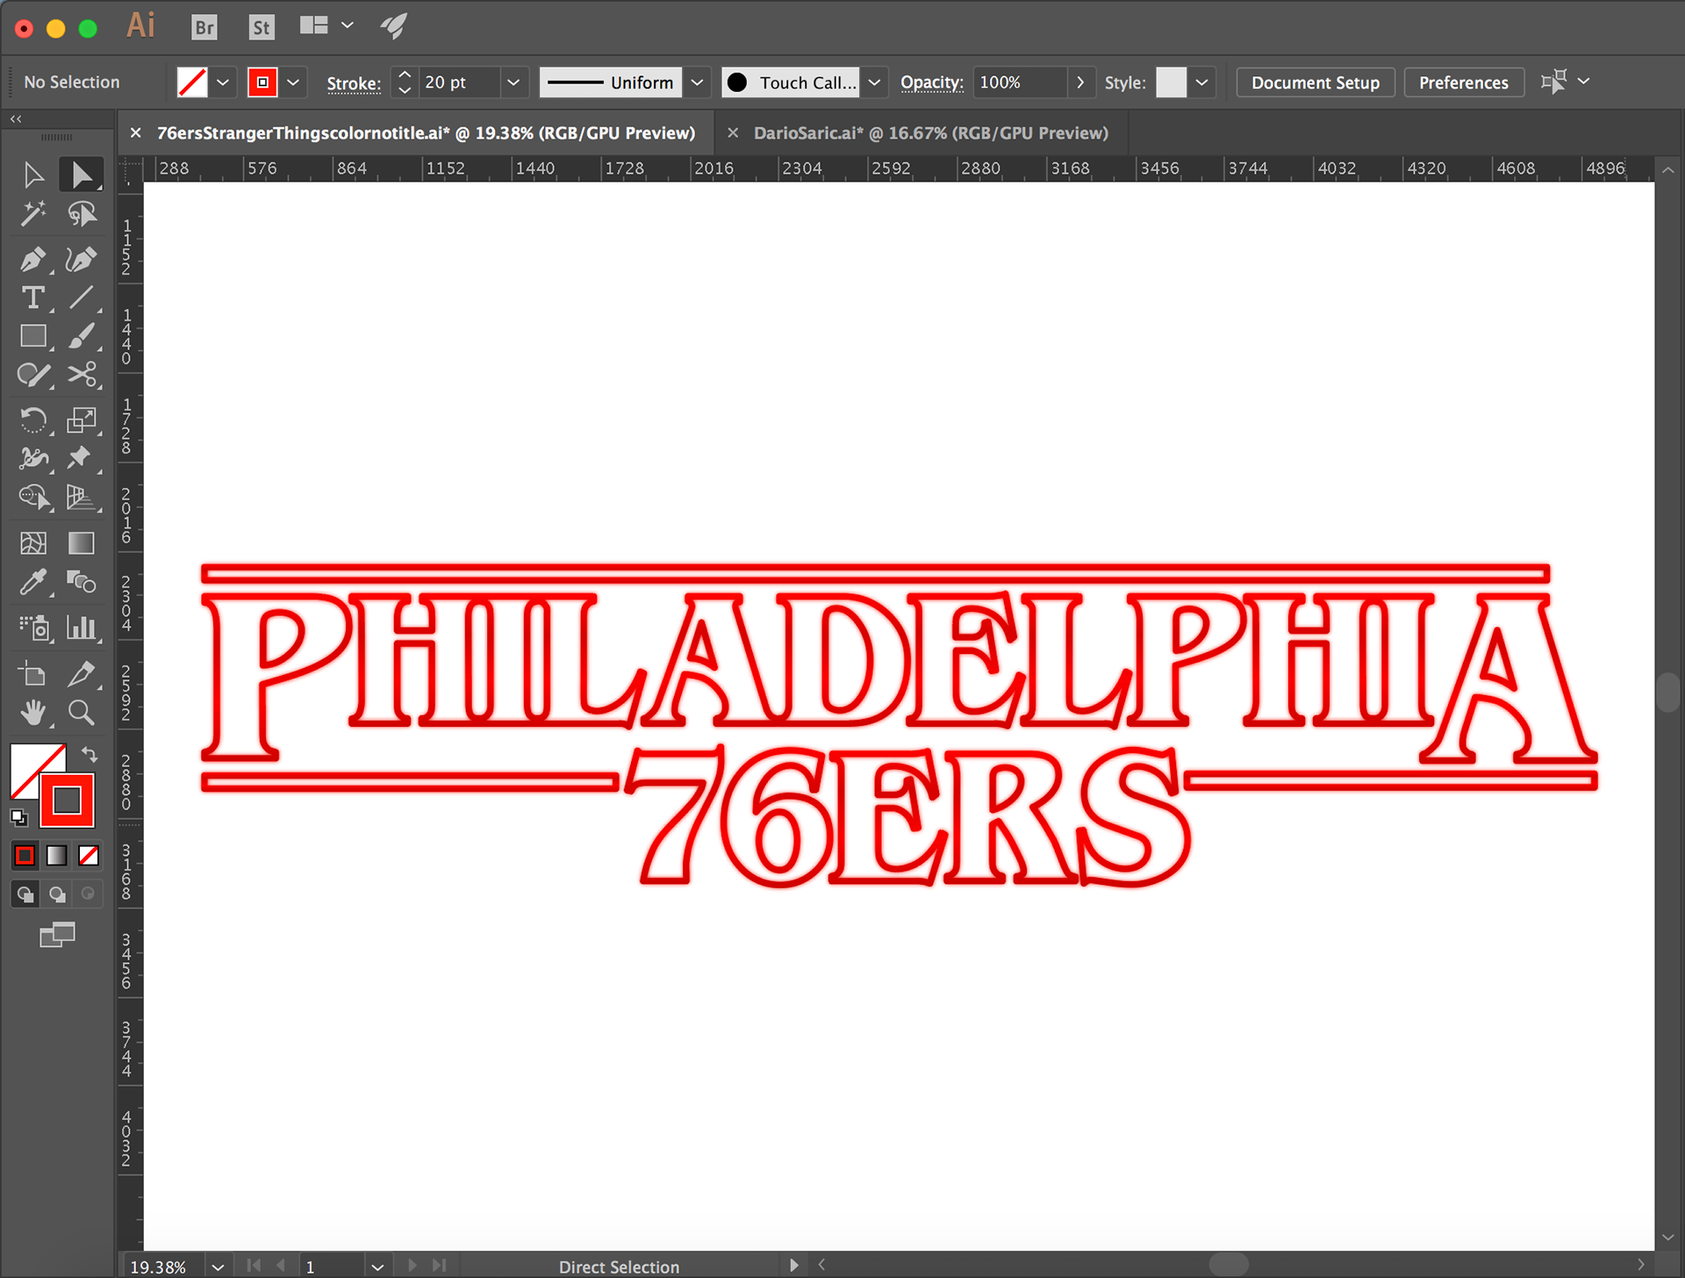Screen dimensions: 1685x1278
Task: Expand the Uniform width profile dropdown
Action: pos(697,83)
